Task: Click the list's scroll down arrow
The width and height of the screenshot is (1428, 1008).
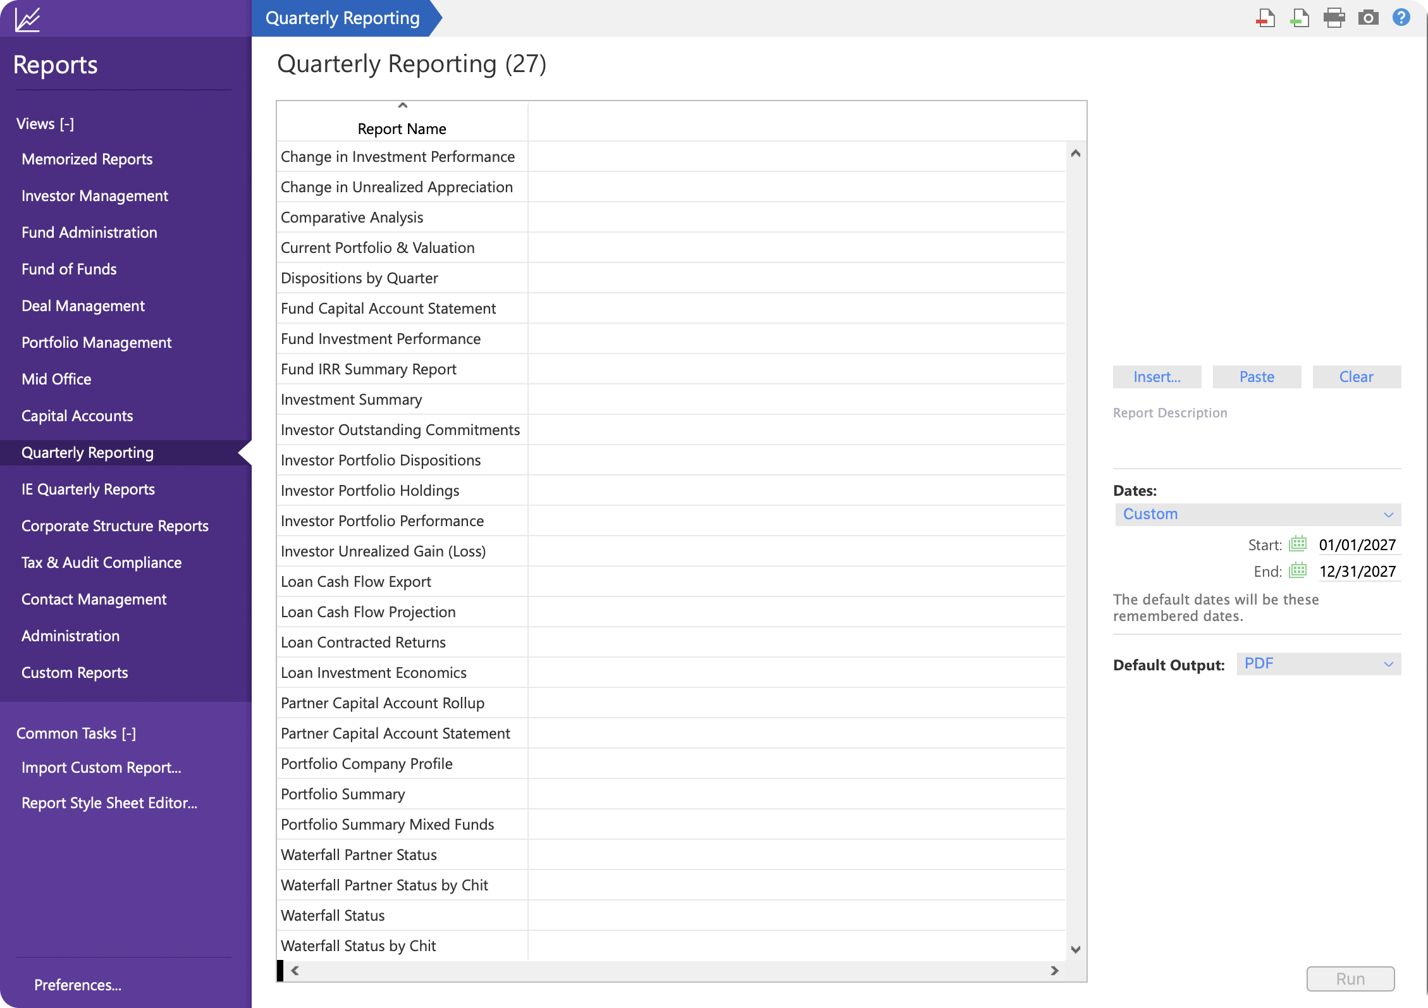Action: click(x=1076, y=949)
